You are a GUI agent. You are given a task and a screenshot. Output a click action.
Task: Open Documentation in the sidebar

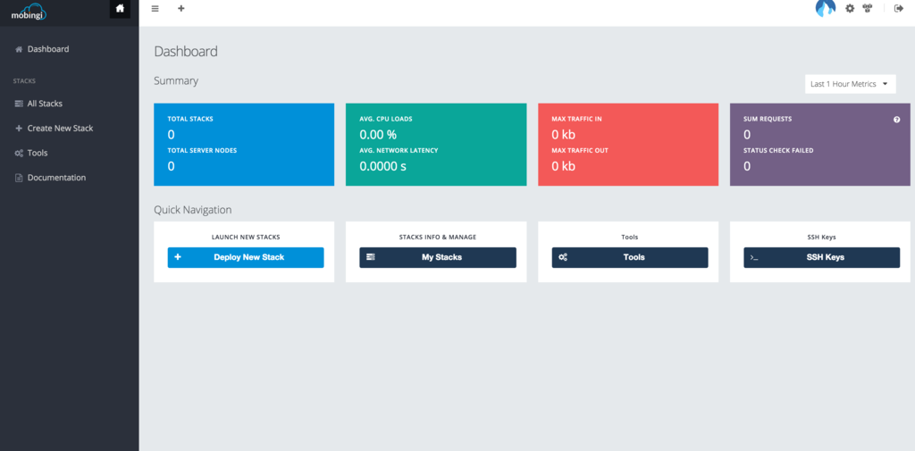click(50, 178)
